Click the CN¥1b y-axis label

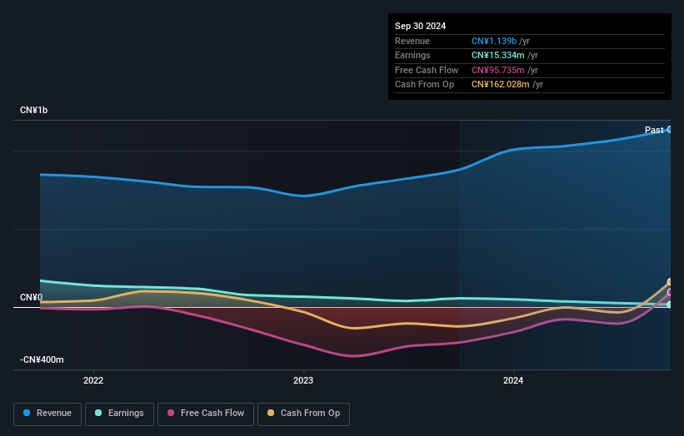[33, 110]
